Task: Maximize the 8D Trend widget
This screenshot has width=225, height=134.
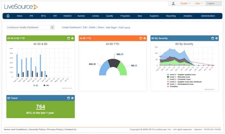Action: 68,98
